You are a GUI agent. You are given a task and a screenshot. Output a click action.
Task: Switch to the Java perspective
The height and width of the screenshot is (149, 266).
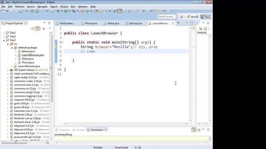click(205, 17)
